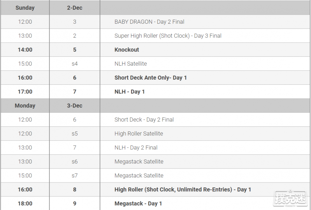The height and width of the screenshot is (210, 311).
Task: Click the NLH Satellite event entry
Action: 131,64
